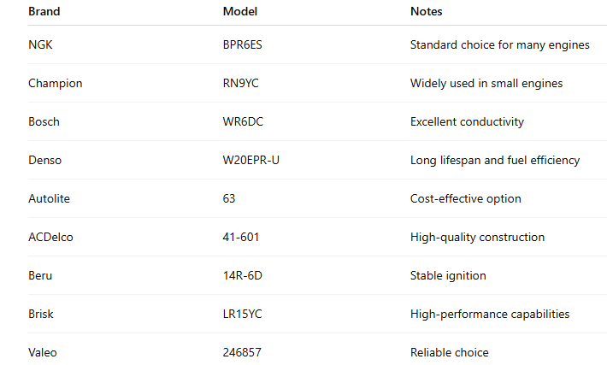Select the Valeo brand cell
Viewport: 607px width, 365px height.
pos(43,352)
